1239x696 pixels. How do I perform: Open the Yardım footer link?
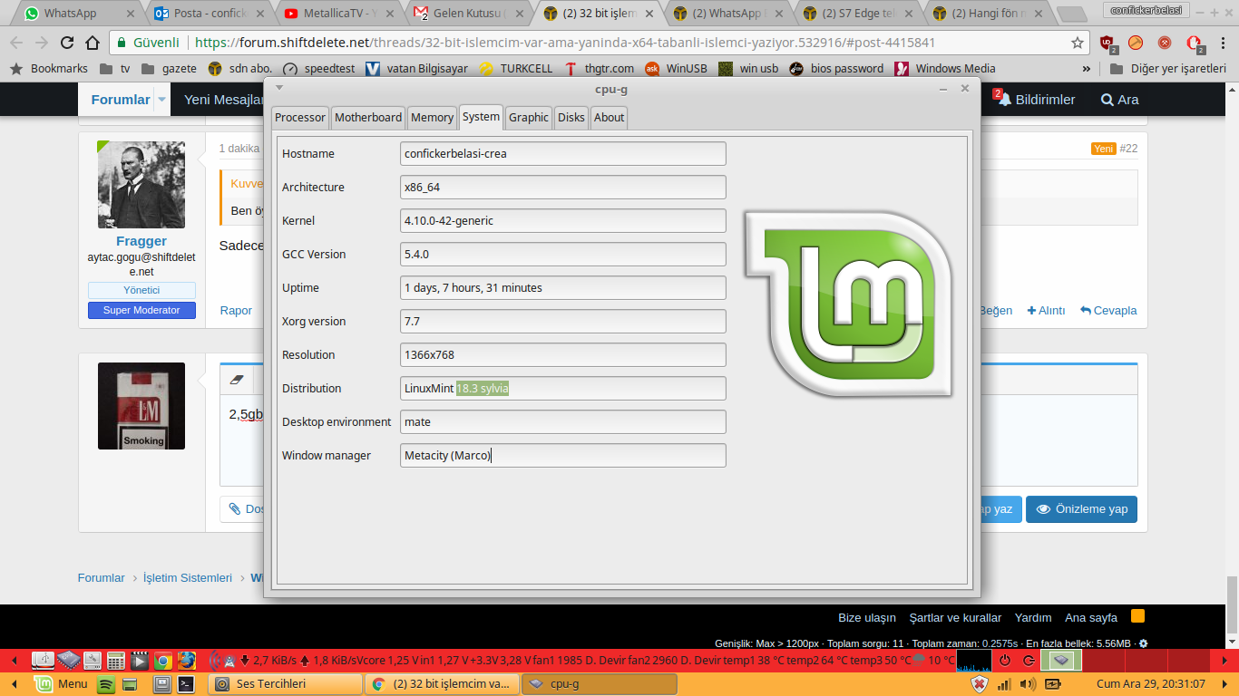pyautogui.click(x=1033, y=617)
